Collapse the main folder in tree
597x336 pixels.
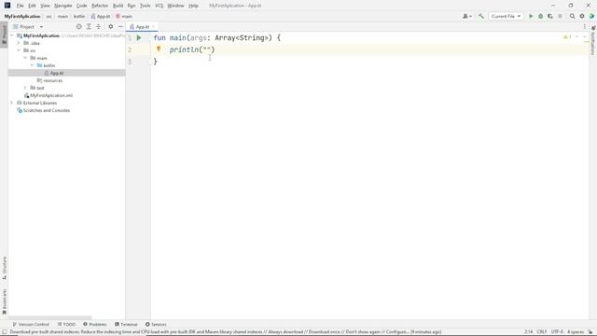(x=25, y=58)
